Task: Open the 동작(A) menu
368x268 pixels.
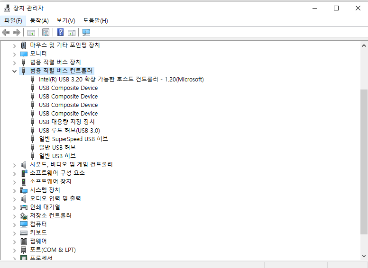Action: (x=39, y=21)
